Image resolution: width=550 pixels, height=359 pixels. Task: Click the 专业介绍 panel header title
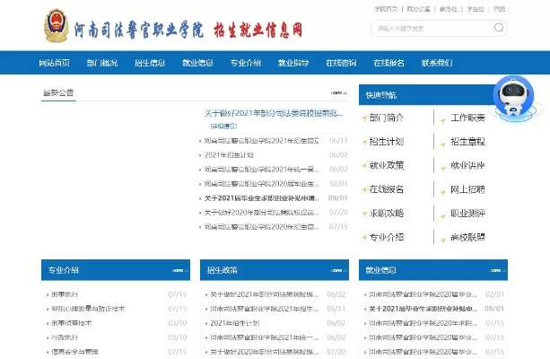pyautogui.click(x=63, y=270)
